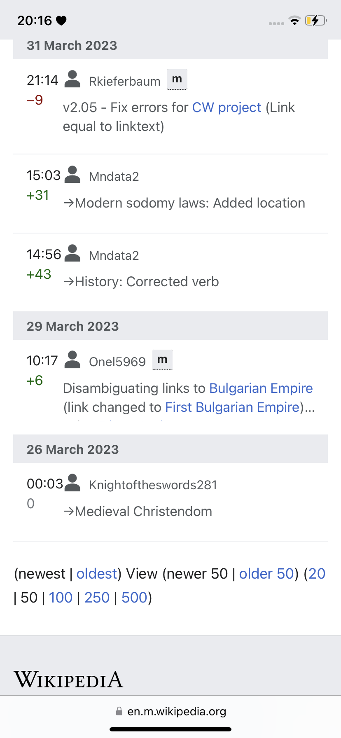
Task: Jump to oldest revisions
Action: [97, 574]
